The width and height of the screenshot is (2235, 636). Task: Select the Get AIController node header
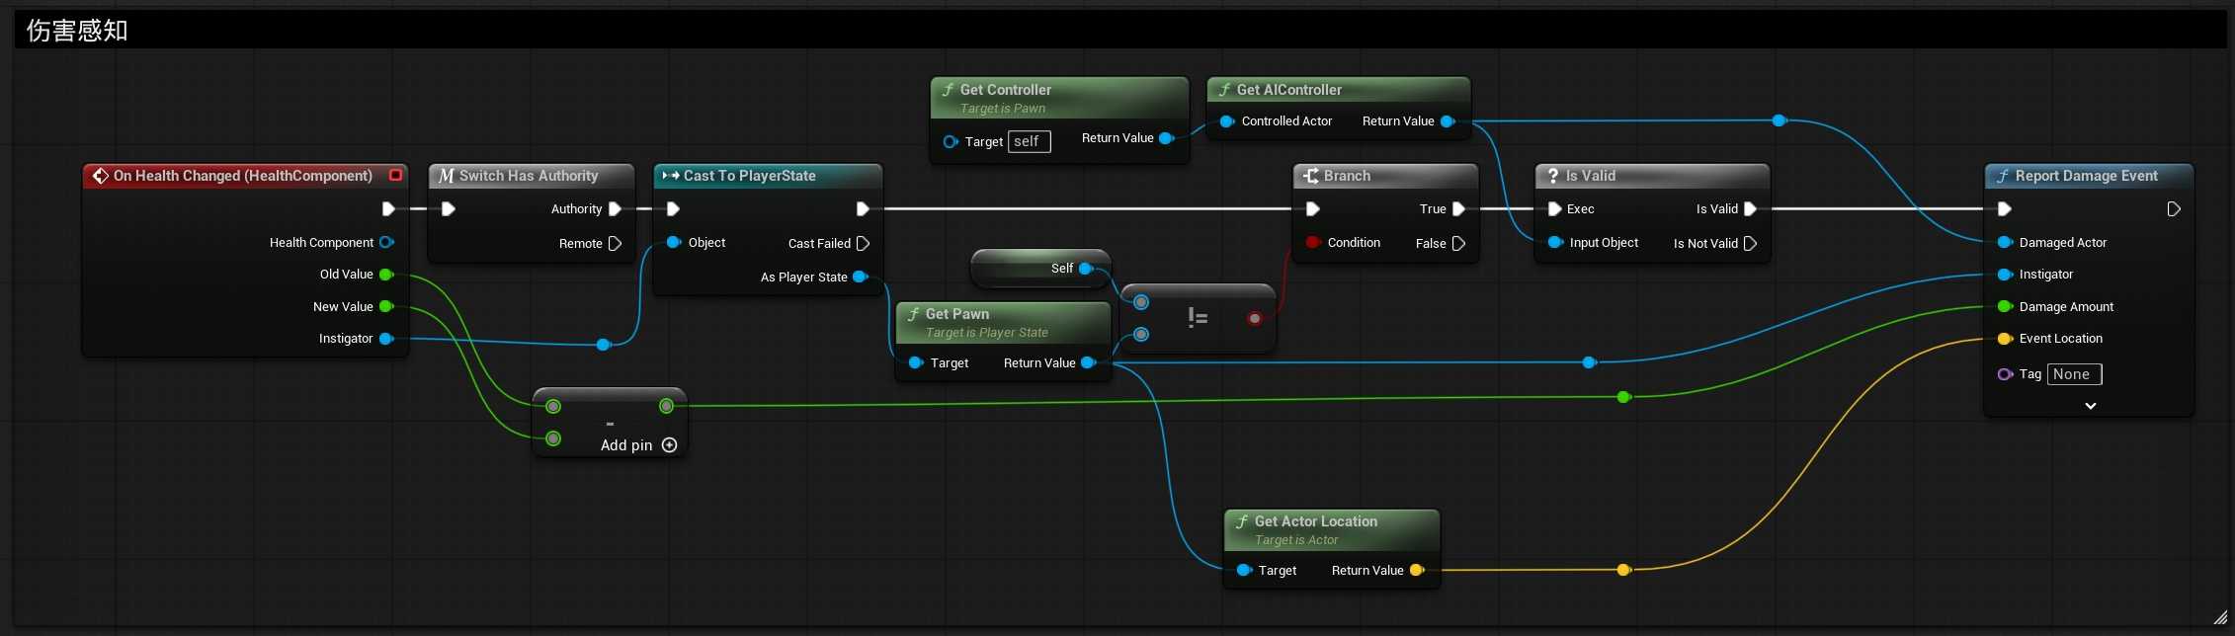click(1288, 90)
